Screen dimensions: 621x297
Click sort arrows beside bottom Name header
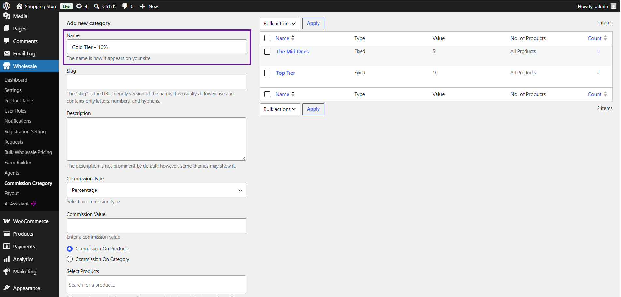click(293, 94)
